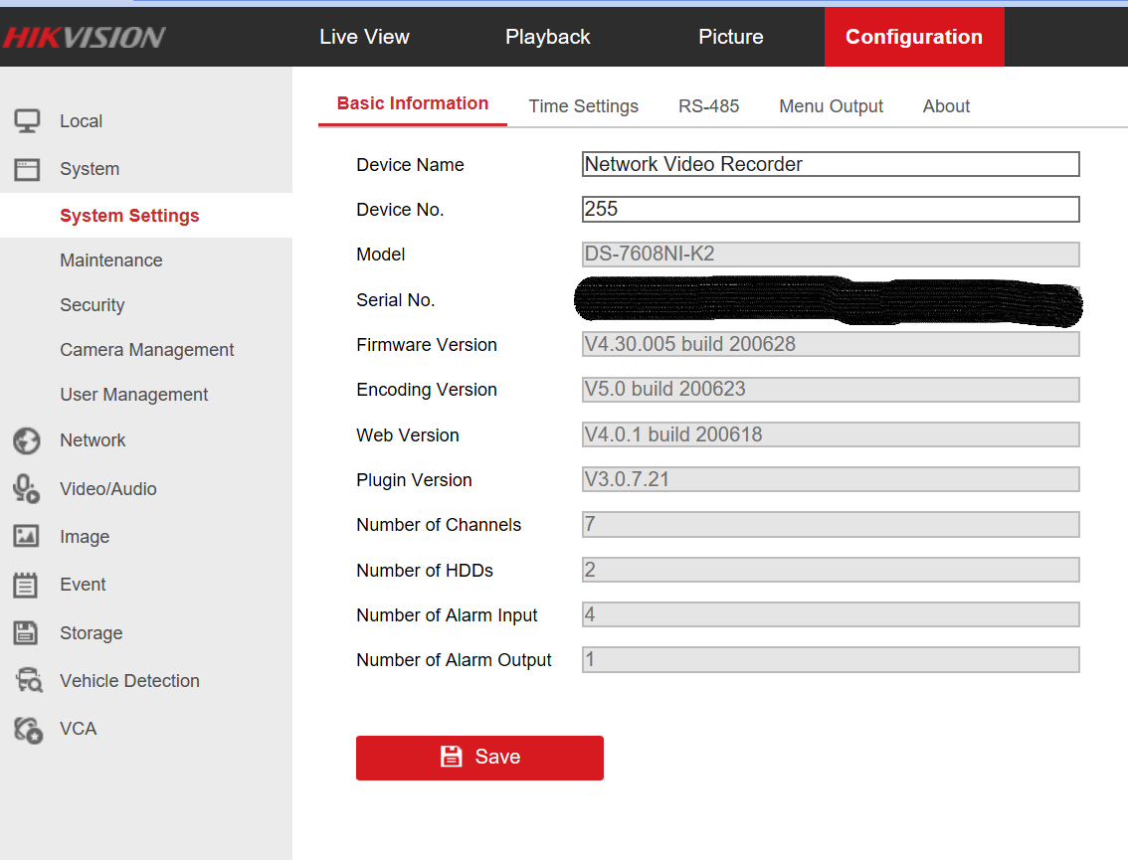The height and width of the screenshot is (860, 1128).
Task: Open the Playback tab
Action: click(547, 37)
